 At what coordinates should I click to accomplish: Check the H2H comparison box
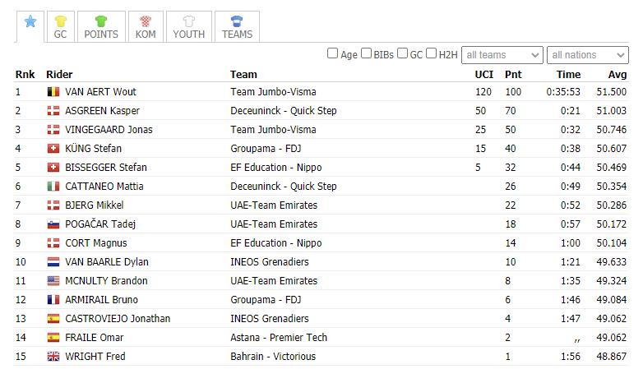(431, 53)
